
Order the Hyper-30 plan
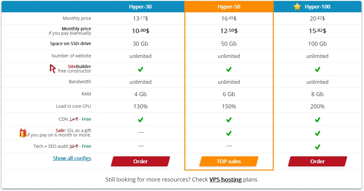pyautogui.click(x=140, y=161)
